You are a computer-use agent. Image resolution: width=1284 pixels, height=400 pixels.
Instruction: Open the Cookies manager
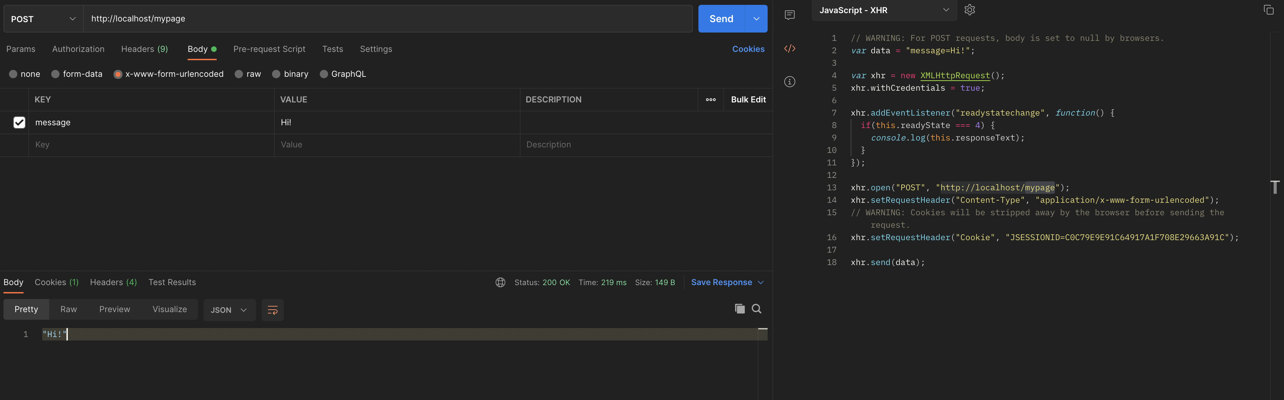748,49
